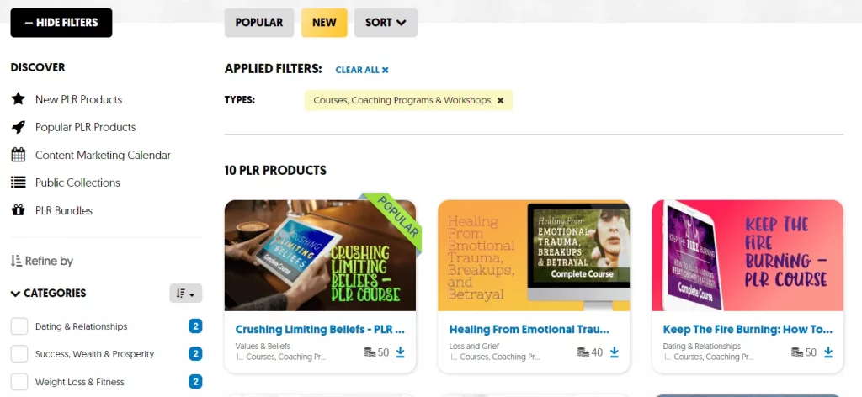This screenshot has height=397, width=862.
Task: Click the list icon beside Public Collections
Action: [x=19, y=183]
